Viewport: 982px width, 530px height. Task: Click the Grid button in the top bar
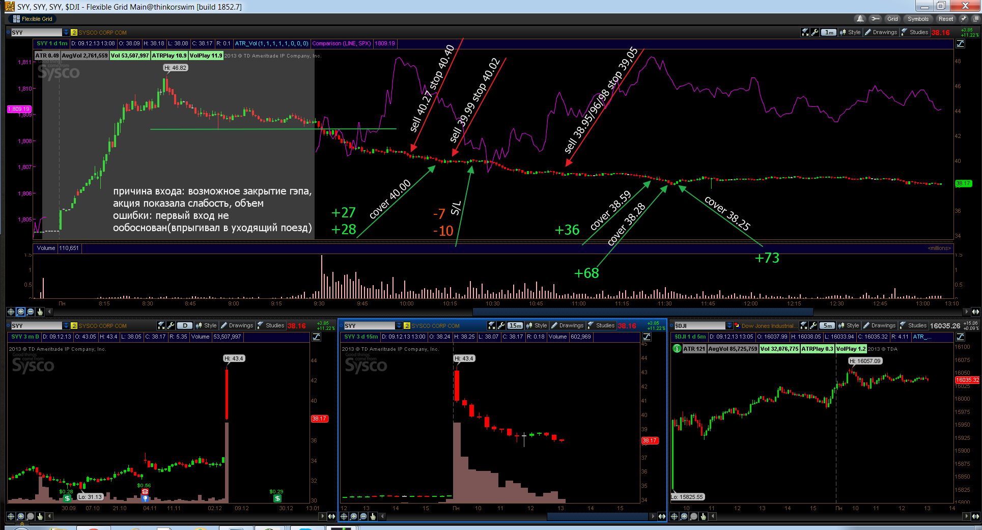click(x=892, y=19)
